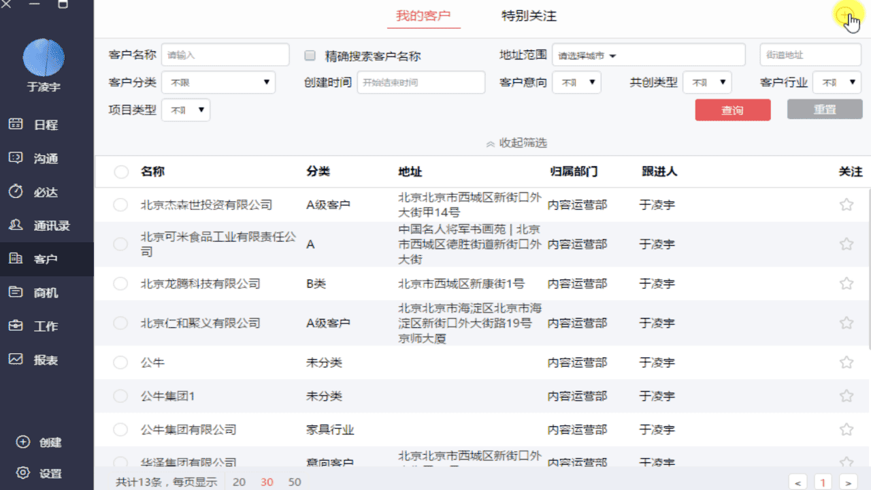Click the 设置 gear icon
Viewport: 871px width, 490px height.
23,473
